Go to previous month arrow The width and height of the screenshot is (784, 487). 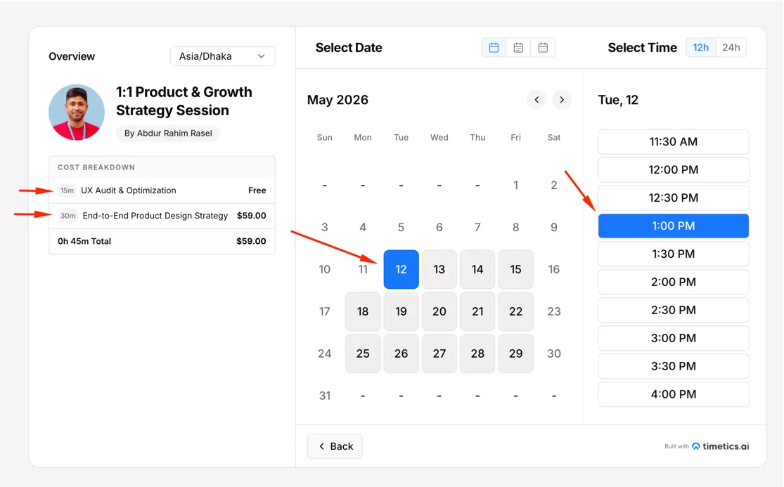coord(536,100)
